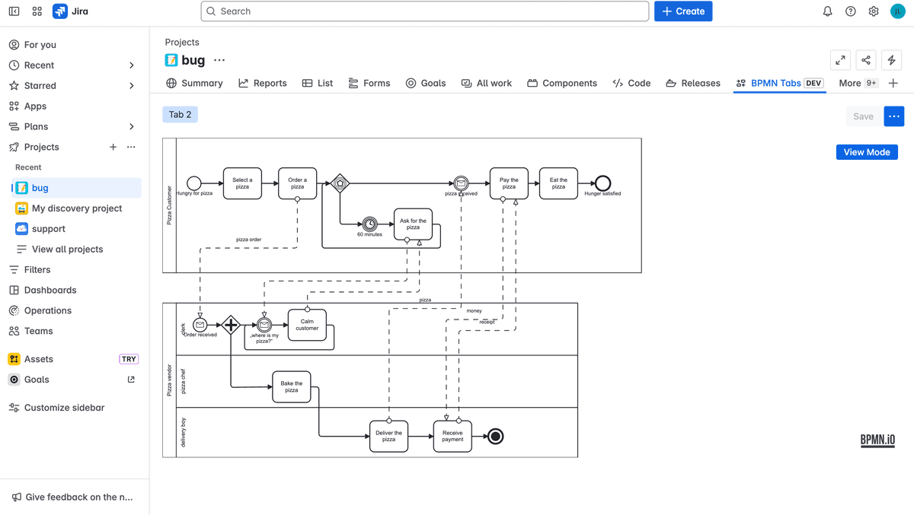Open the Components tab

562,83
